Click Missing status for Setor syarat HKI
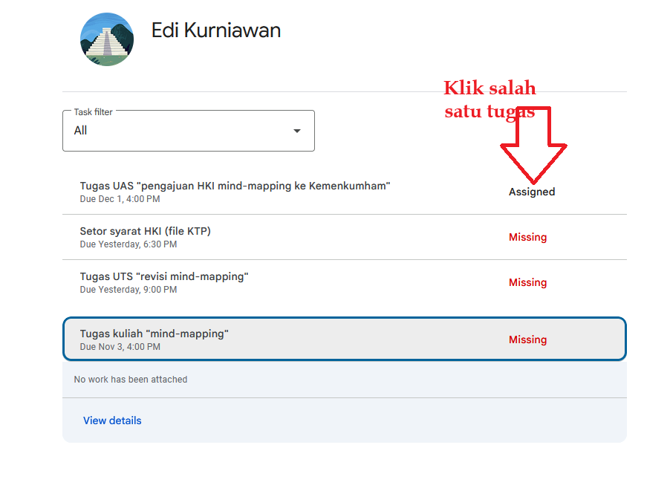Image resolution: width=670 pixels, height=494 pixels. [527, 237]
